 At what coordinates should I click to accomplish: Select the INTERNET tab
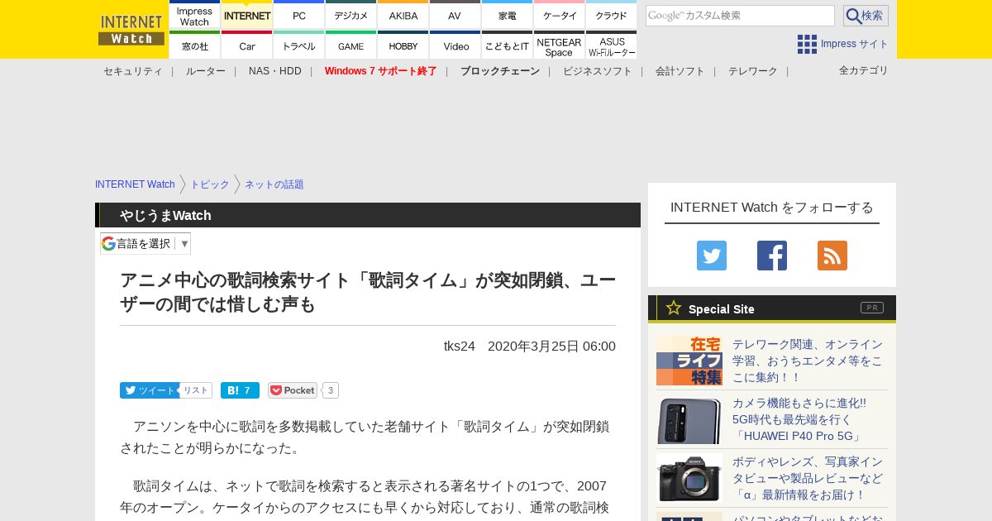point(246,15)
